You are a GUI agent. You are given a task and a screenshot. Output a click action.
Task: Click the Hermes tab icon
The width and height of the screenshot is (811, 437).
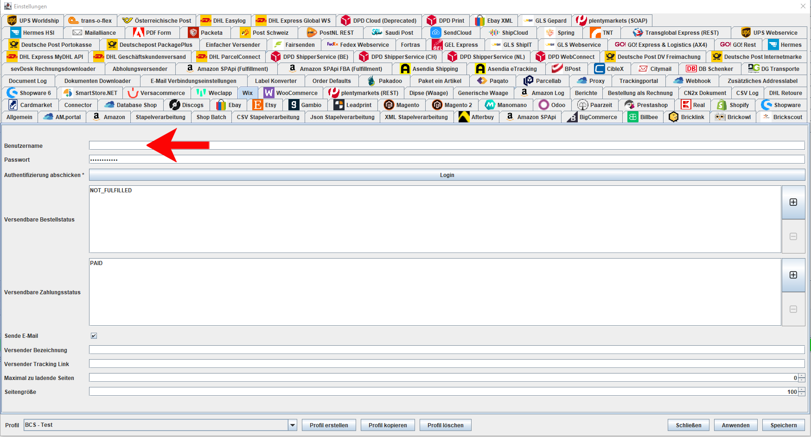[x=773, y=44]
